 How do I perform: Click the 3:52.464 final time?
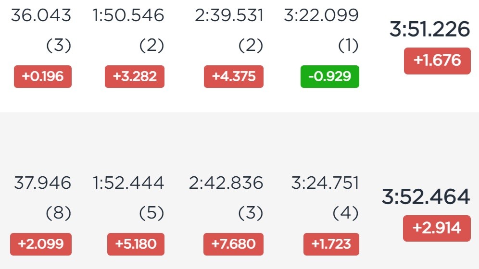tap(426, 197)
